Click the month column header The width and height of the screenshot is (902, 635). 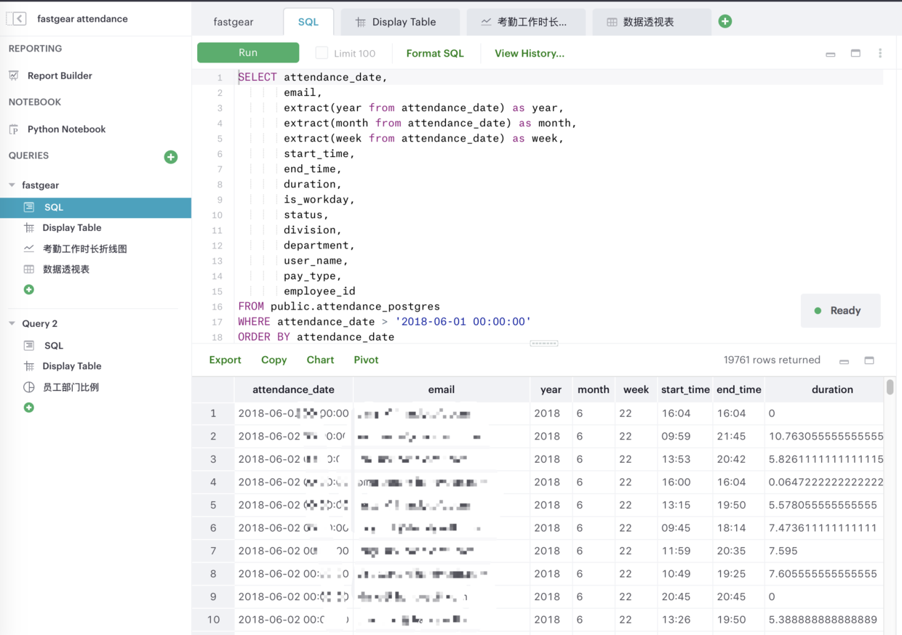click(594, 389)
